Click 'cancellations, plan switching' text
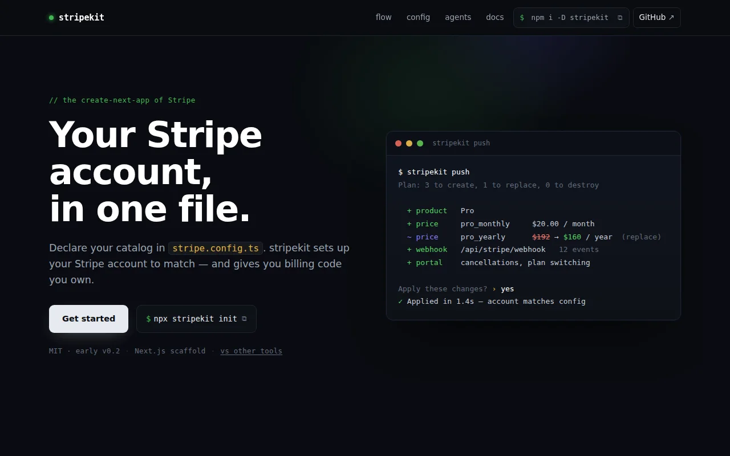The height and width of the screenshot is (456, 730). [525, 263]
